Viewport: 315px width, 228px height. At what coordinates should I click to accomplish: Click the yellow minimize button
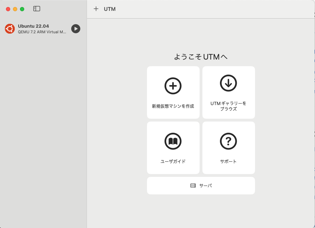click(15, 9)
